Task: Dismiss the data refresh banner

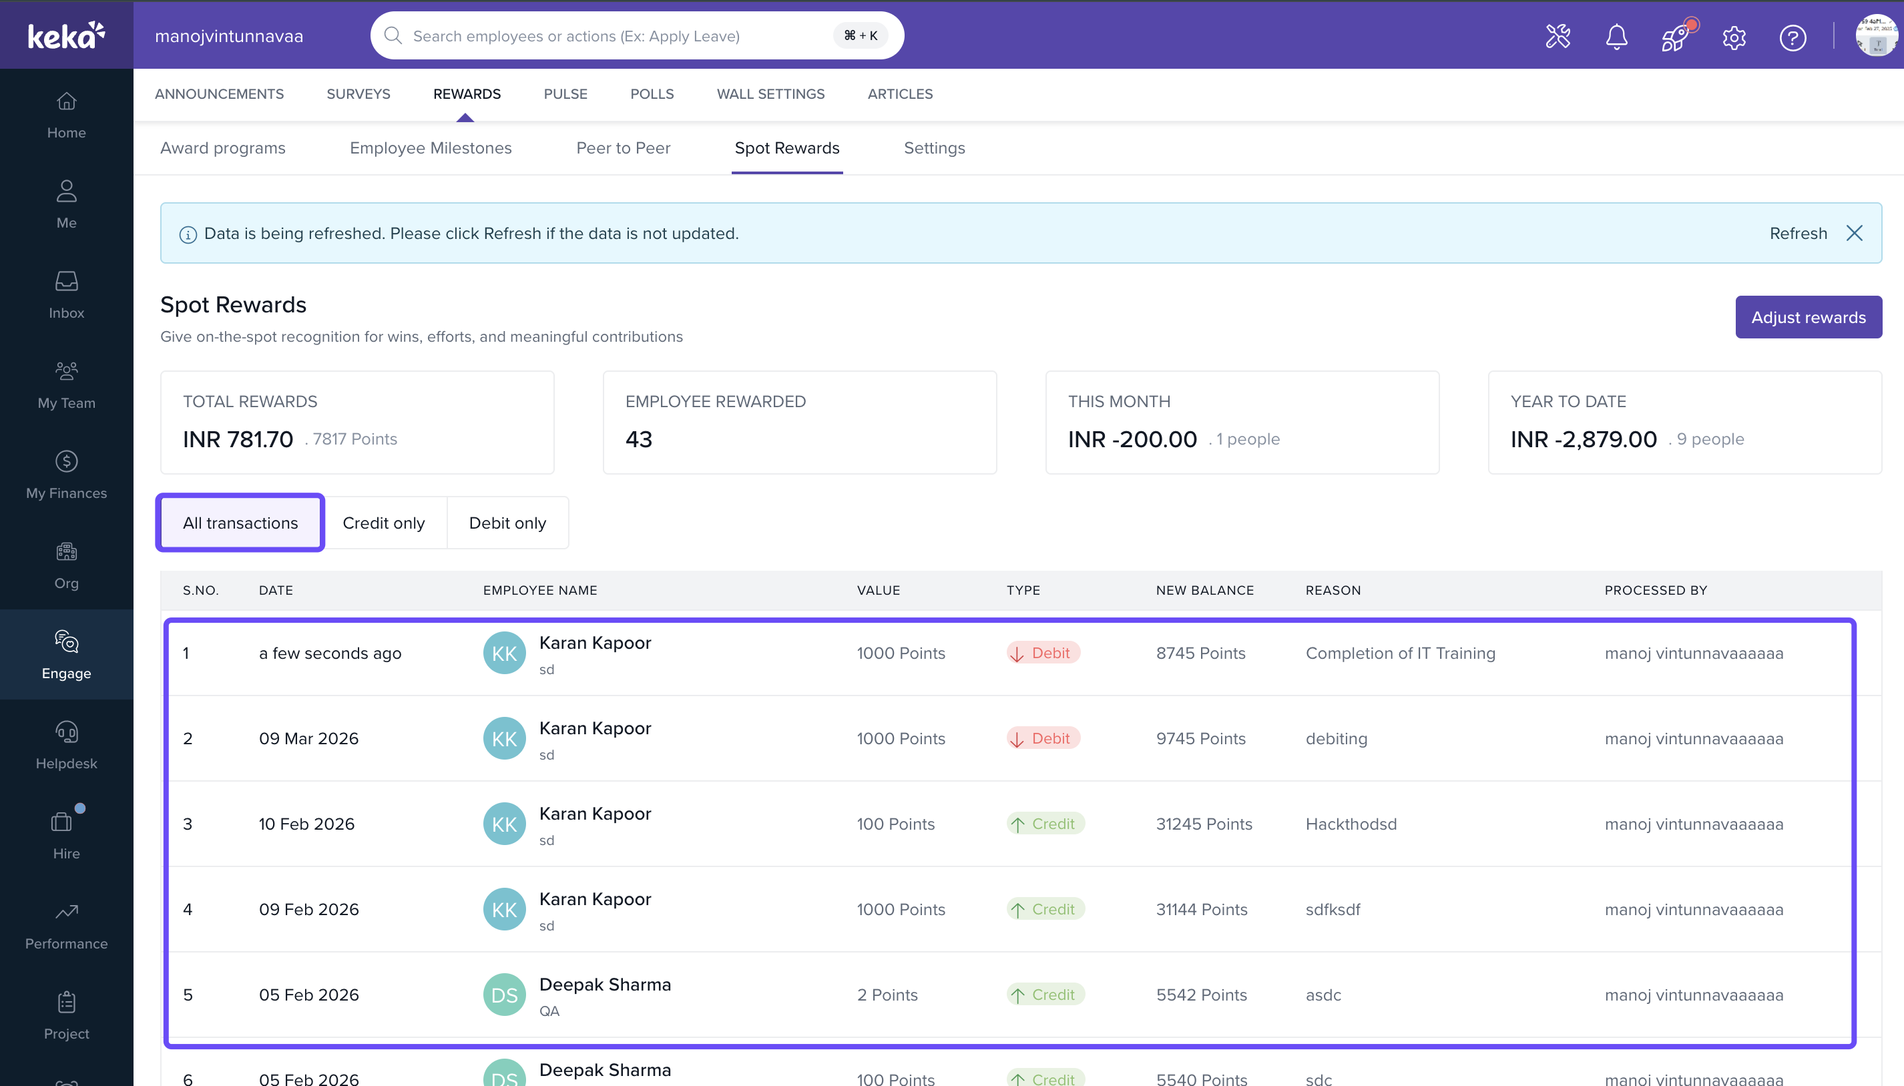Action: click(x=1854, y=234)
